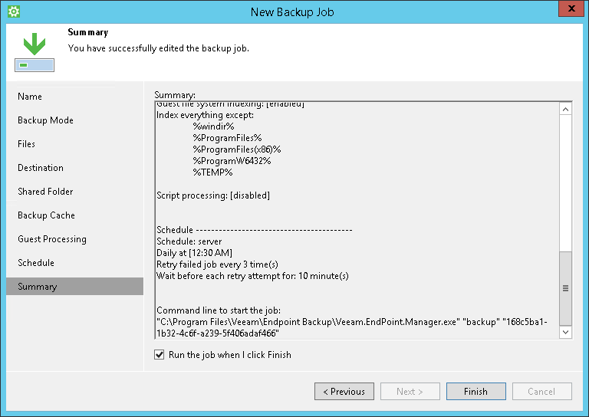Screen dimensions: 589x417
Task: Select the Destination step
Action: pos(41,168)
